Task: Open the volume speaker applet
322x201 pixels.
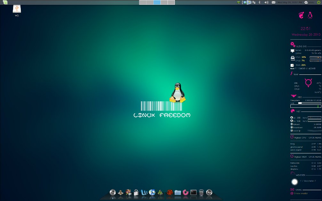Action: (266, 3)
